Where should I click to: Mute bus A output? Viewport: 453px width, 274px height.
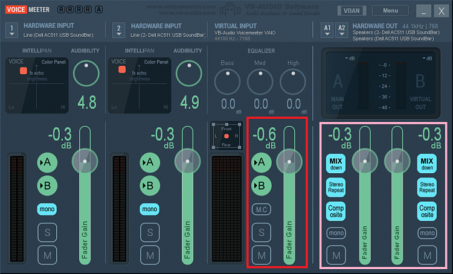coord(336,255)
